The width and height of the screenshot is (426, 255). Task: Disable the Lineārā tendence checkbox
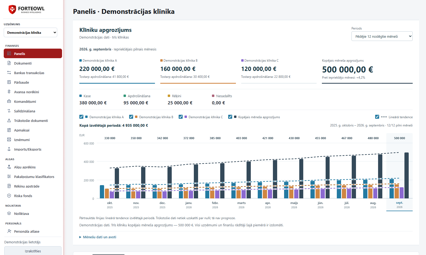377,117
